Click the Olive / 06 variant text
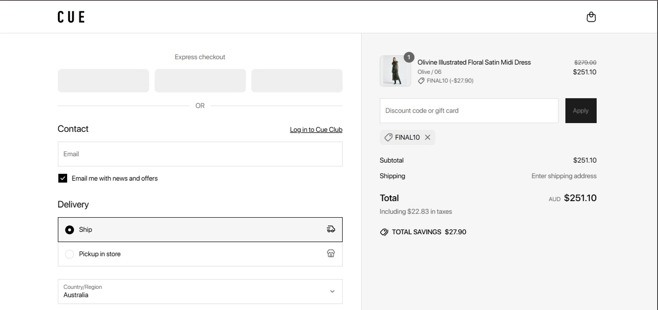 pyautogui.click(x=429, y=72)
